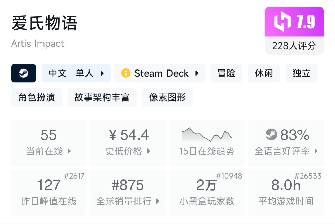Image resolution: width=335 pixels, height=224 pixels.
Task: Tap the 故事架构丰富 tag
Action: (x=102, y=98)
